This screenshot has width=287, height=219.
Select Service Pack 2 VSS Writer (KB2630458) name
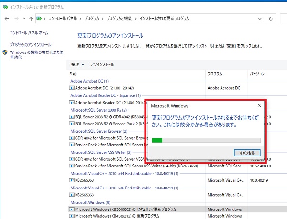coord(136,166)
